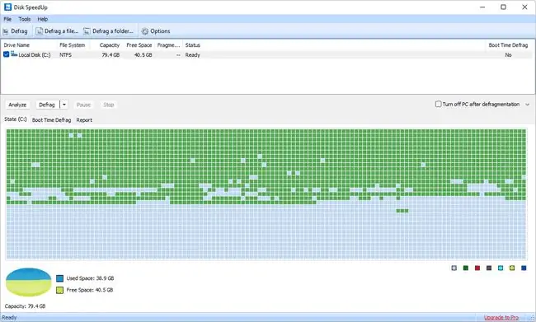Open Options gear icon
The image size is (536, 322).
145,31
